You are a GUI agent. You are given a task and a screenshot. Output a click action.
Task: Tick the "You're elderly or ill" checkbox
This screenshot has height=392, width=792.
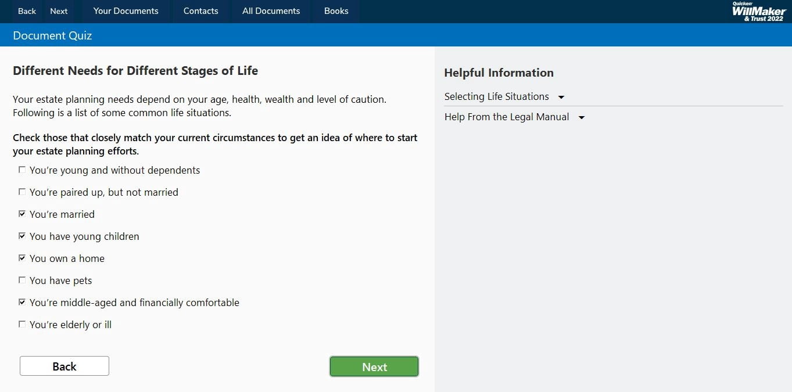(22, 325)
